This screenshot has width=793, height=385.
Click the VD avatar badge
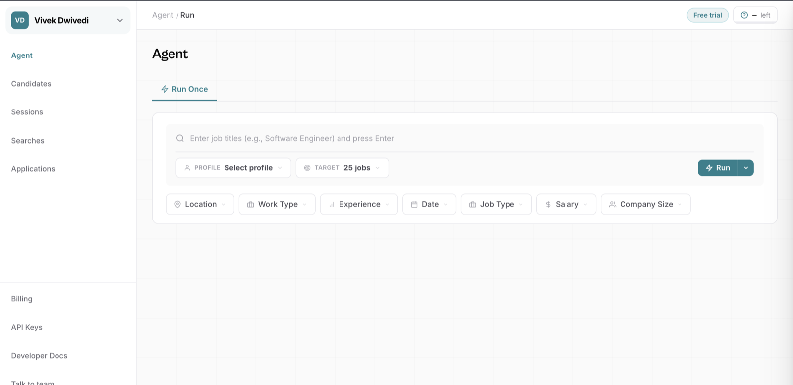pyautogui.click(x=20, y=20)
